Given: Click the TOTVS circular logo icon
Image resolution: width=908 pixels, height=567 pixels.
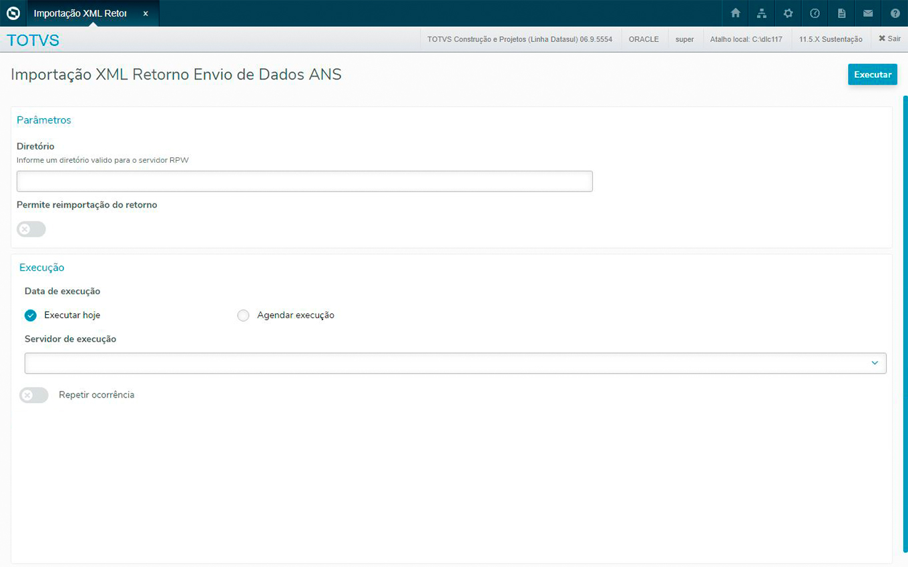Looking at the screenshot, I should pyautogui.click(x=13, y=13).
